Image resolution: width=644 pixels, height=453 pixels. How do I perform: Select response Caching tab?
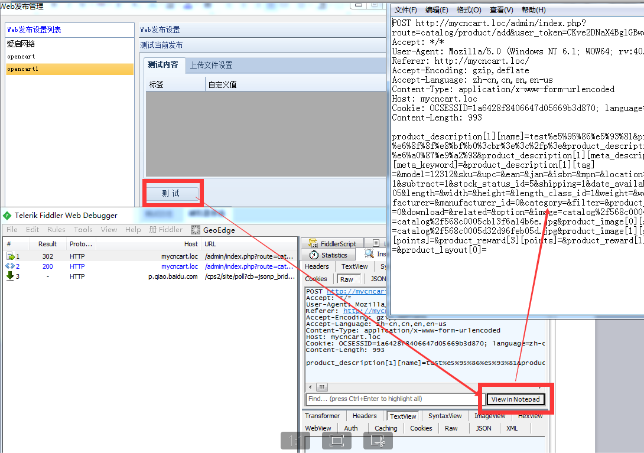pyautogui.click(x=386, y=428)
